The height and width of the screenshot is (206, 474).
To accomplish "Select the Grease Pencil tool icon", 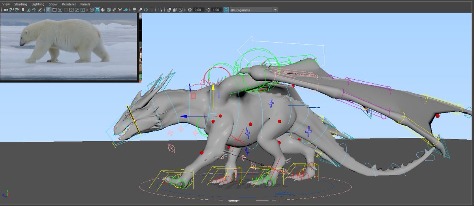I will (x=39, y=9).
